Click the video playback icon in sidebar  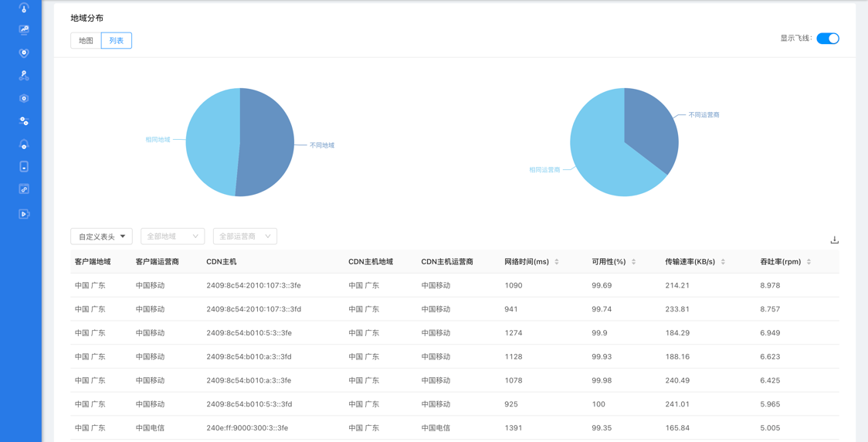[24, 214]
